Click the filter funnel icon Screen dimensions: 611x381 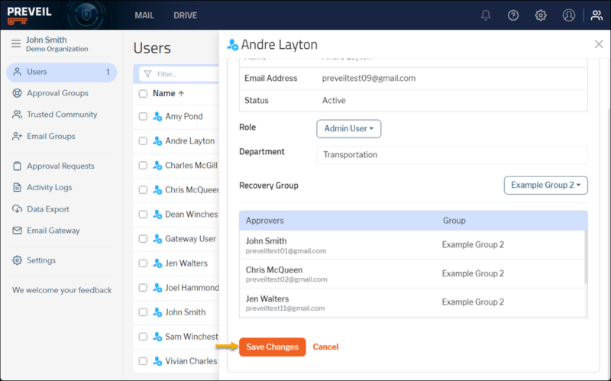tap(147, 74)
